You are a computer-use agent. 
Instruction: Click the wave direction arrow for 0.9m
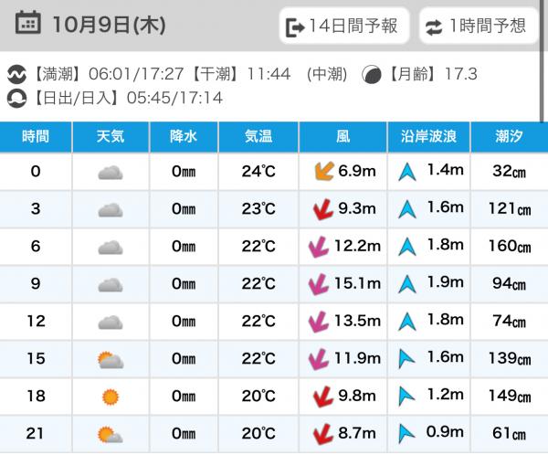click(406, 434)
